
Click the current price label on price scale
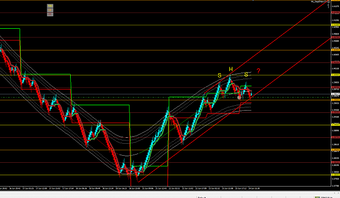pyautogui.click(x=336, y=94)
